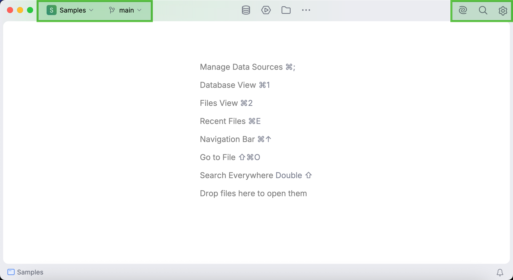513x280 pixels.
Task: Click the Recent Files shortcut text
Action: point(230,121)
